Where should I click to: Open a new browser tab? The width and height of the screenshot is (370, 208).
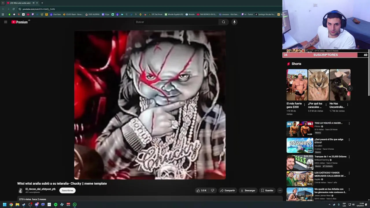[x=42, y=3]
